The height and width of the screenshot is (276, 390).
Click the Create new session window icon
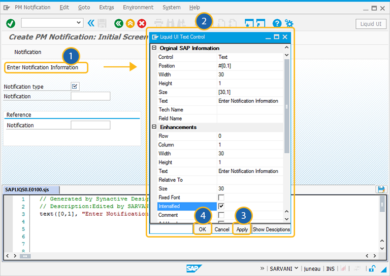point(249,23)
